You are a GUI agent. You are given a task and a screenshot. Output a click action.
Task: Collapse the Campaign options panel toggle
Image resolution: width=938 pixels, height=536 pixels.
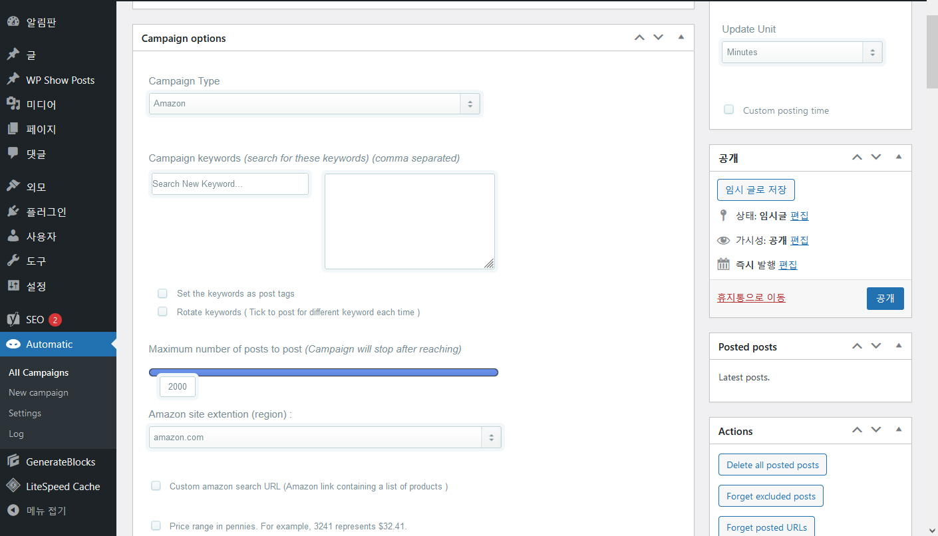pos(681,38)
